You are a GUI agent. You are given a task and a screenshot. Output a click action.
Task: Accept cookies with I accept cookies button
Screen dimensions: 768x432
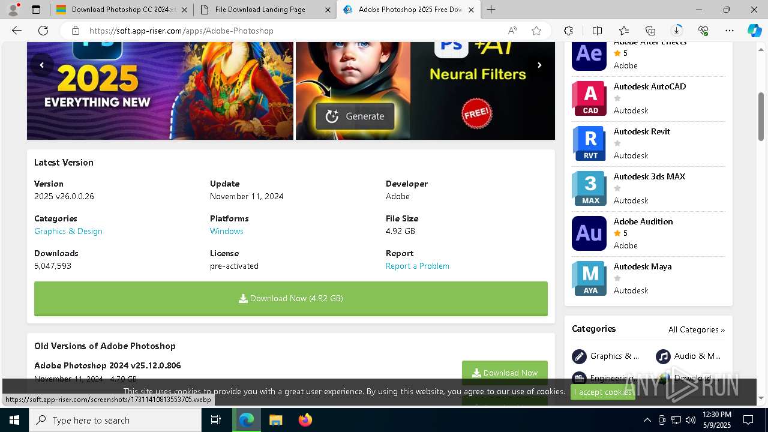pyautogui.click(x=603, y=392)
